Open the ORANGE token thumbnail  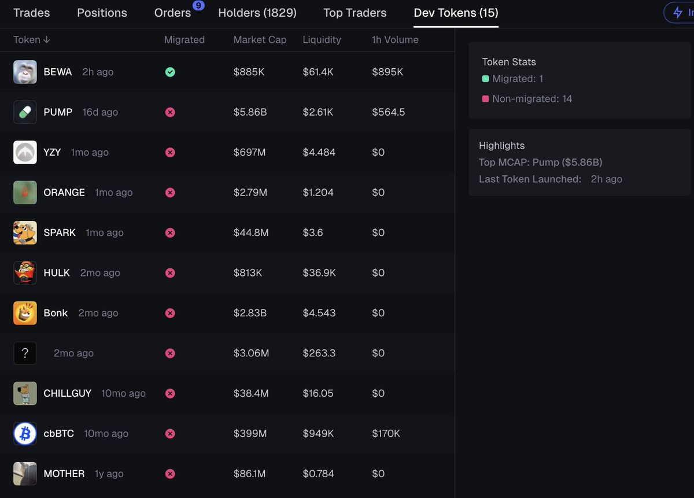pos(25,193)
